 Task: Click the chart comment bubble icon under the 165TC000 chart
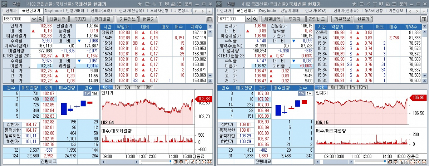coord(181,162)
